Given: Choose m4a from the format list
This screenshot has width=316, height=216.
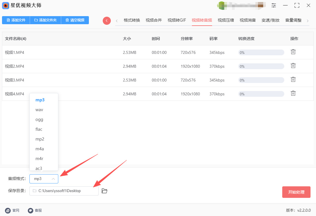Looking at the screenshot, I should click(44, 149).
